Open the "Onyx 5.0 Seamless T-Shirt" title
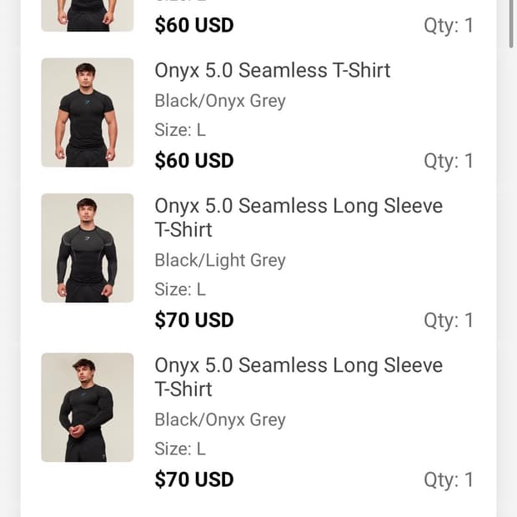The height and width of the screenshot is (517, 517). coord(272,70)
